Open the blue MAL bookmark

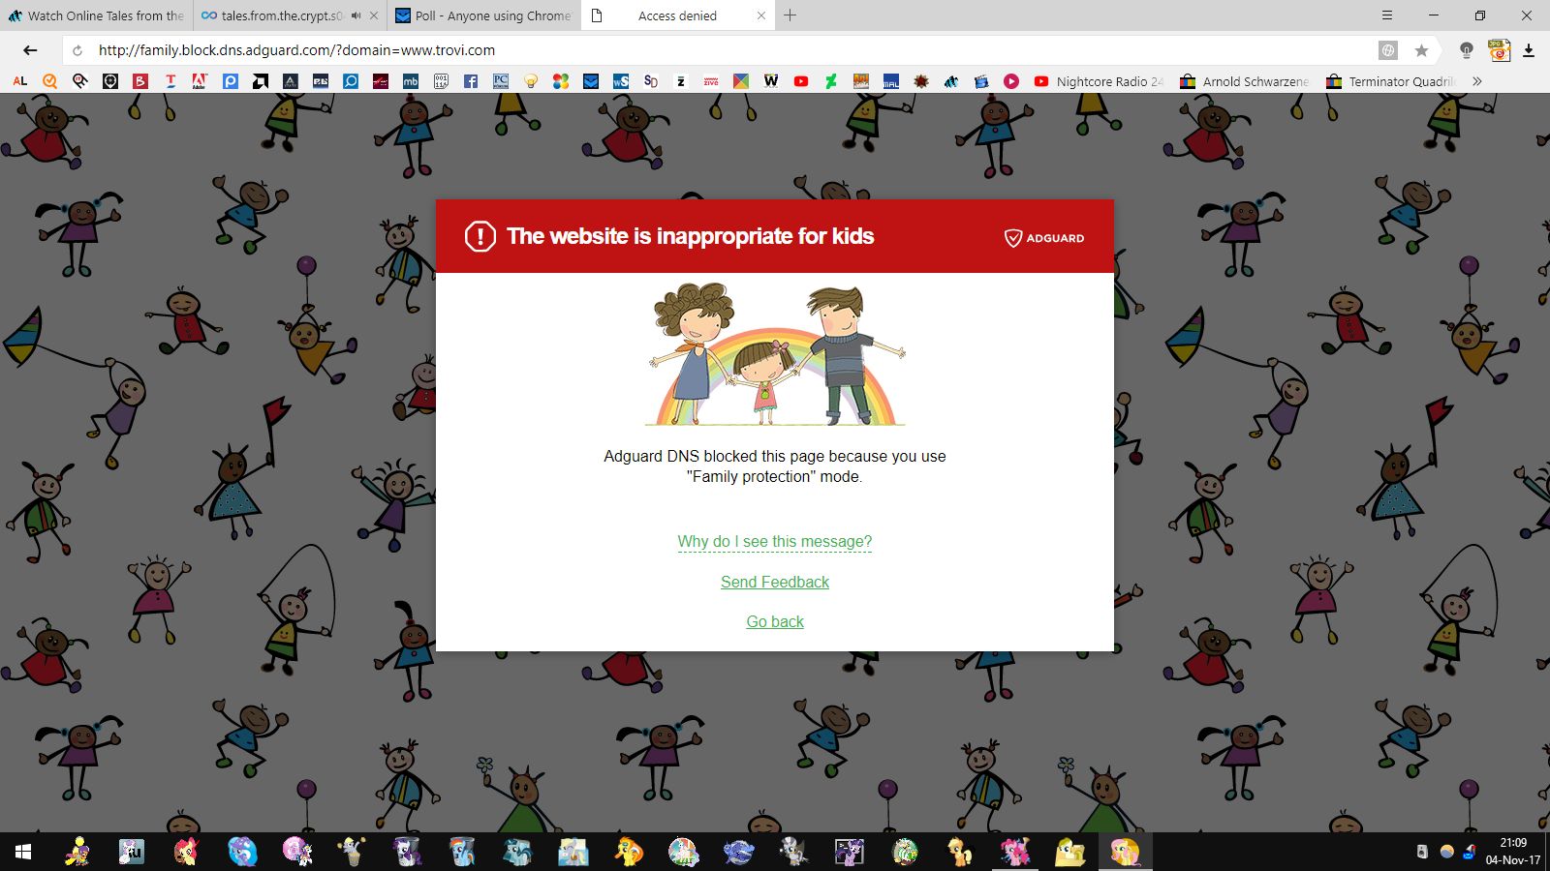coord(891,81)
